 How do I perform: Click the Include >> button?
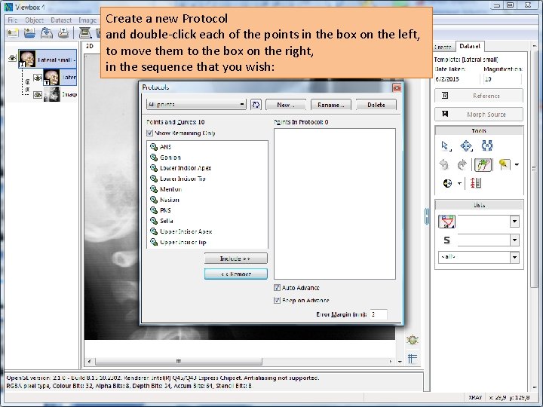coord(235,259)
